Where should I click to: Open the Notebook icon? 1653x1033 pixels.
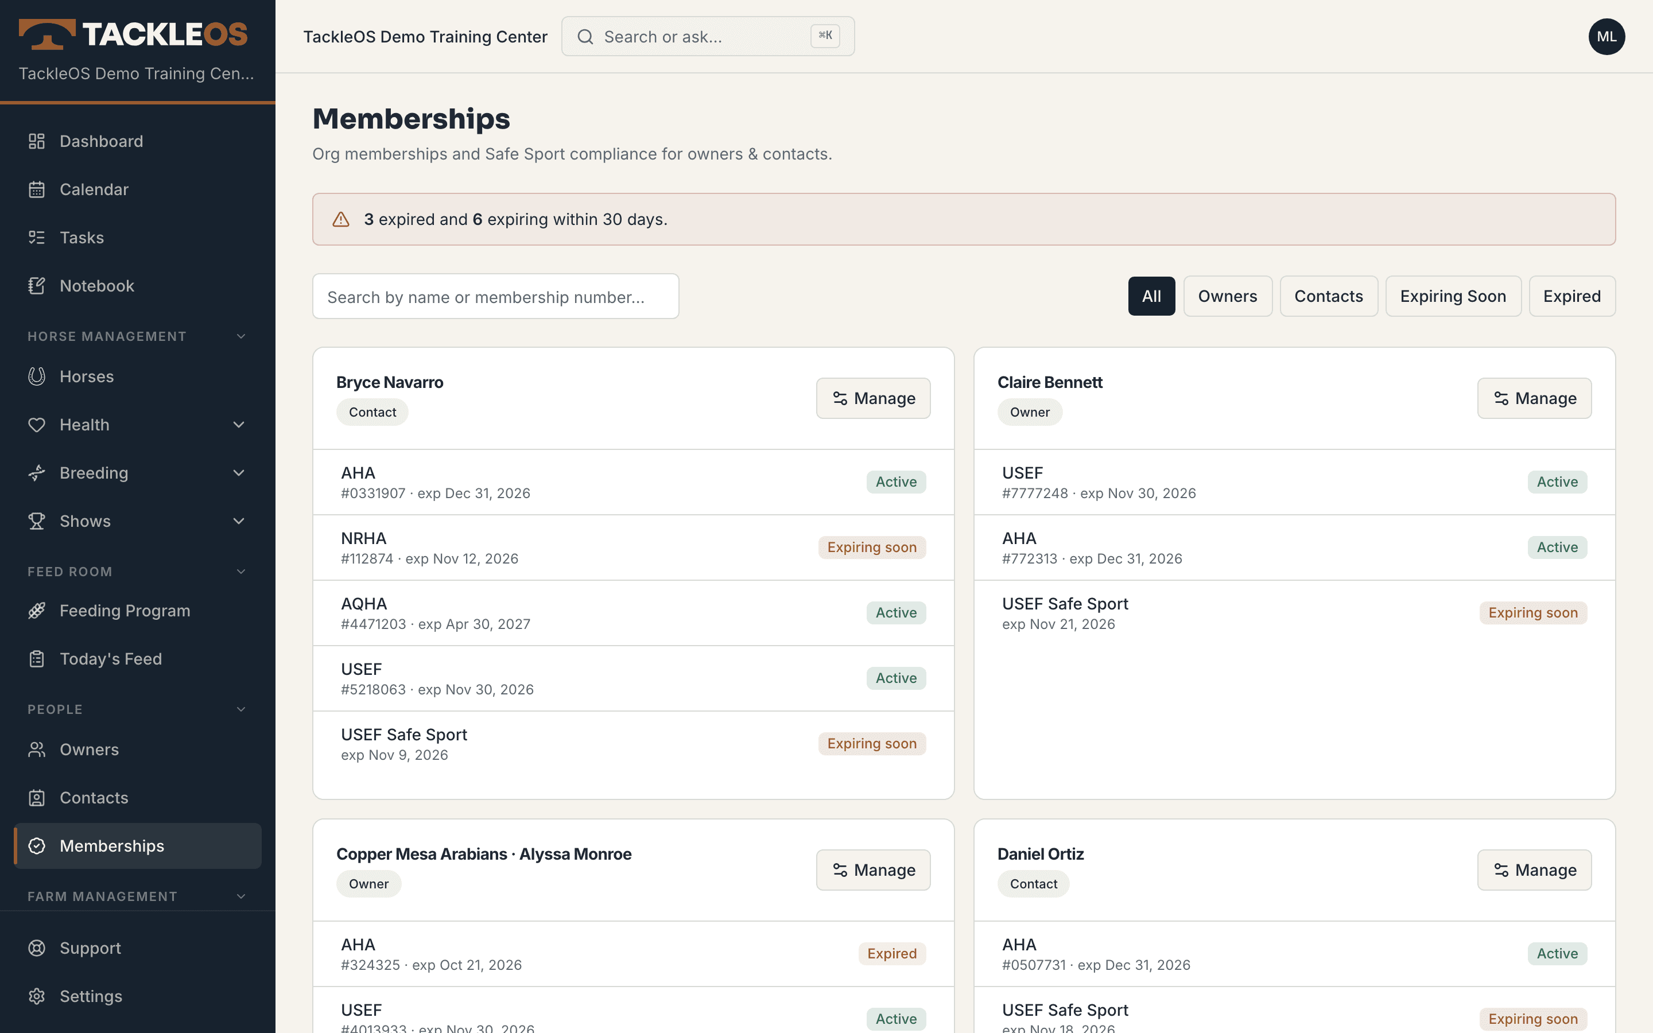point(37,286)
